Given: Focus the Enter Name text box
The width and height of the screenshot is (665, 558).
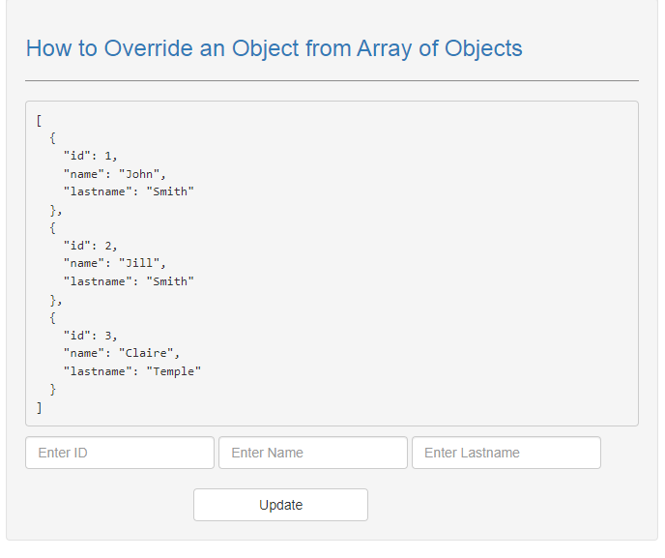Looking at the screenshot, I should pyautogui.click(x=313, y=453).
